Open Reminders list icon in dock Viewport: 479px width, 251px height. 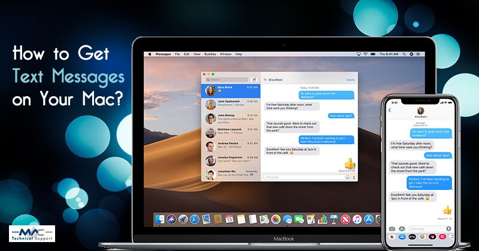tap(253, 219)
